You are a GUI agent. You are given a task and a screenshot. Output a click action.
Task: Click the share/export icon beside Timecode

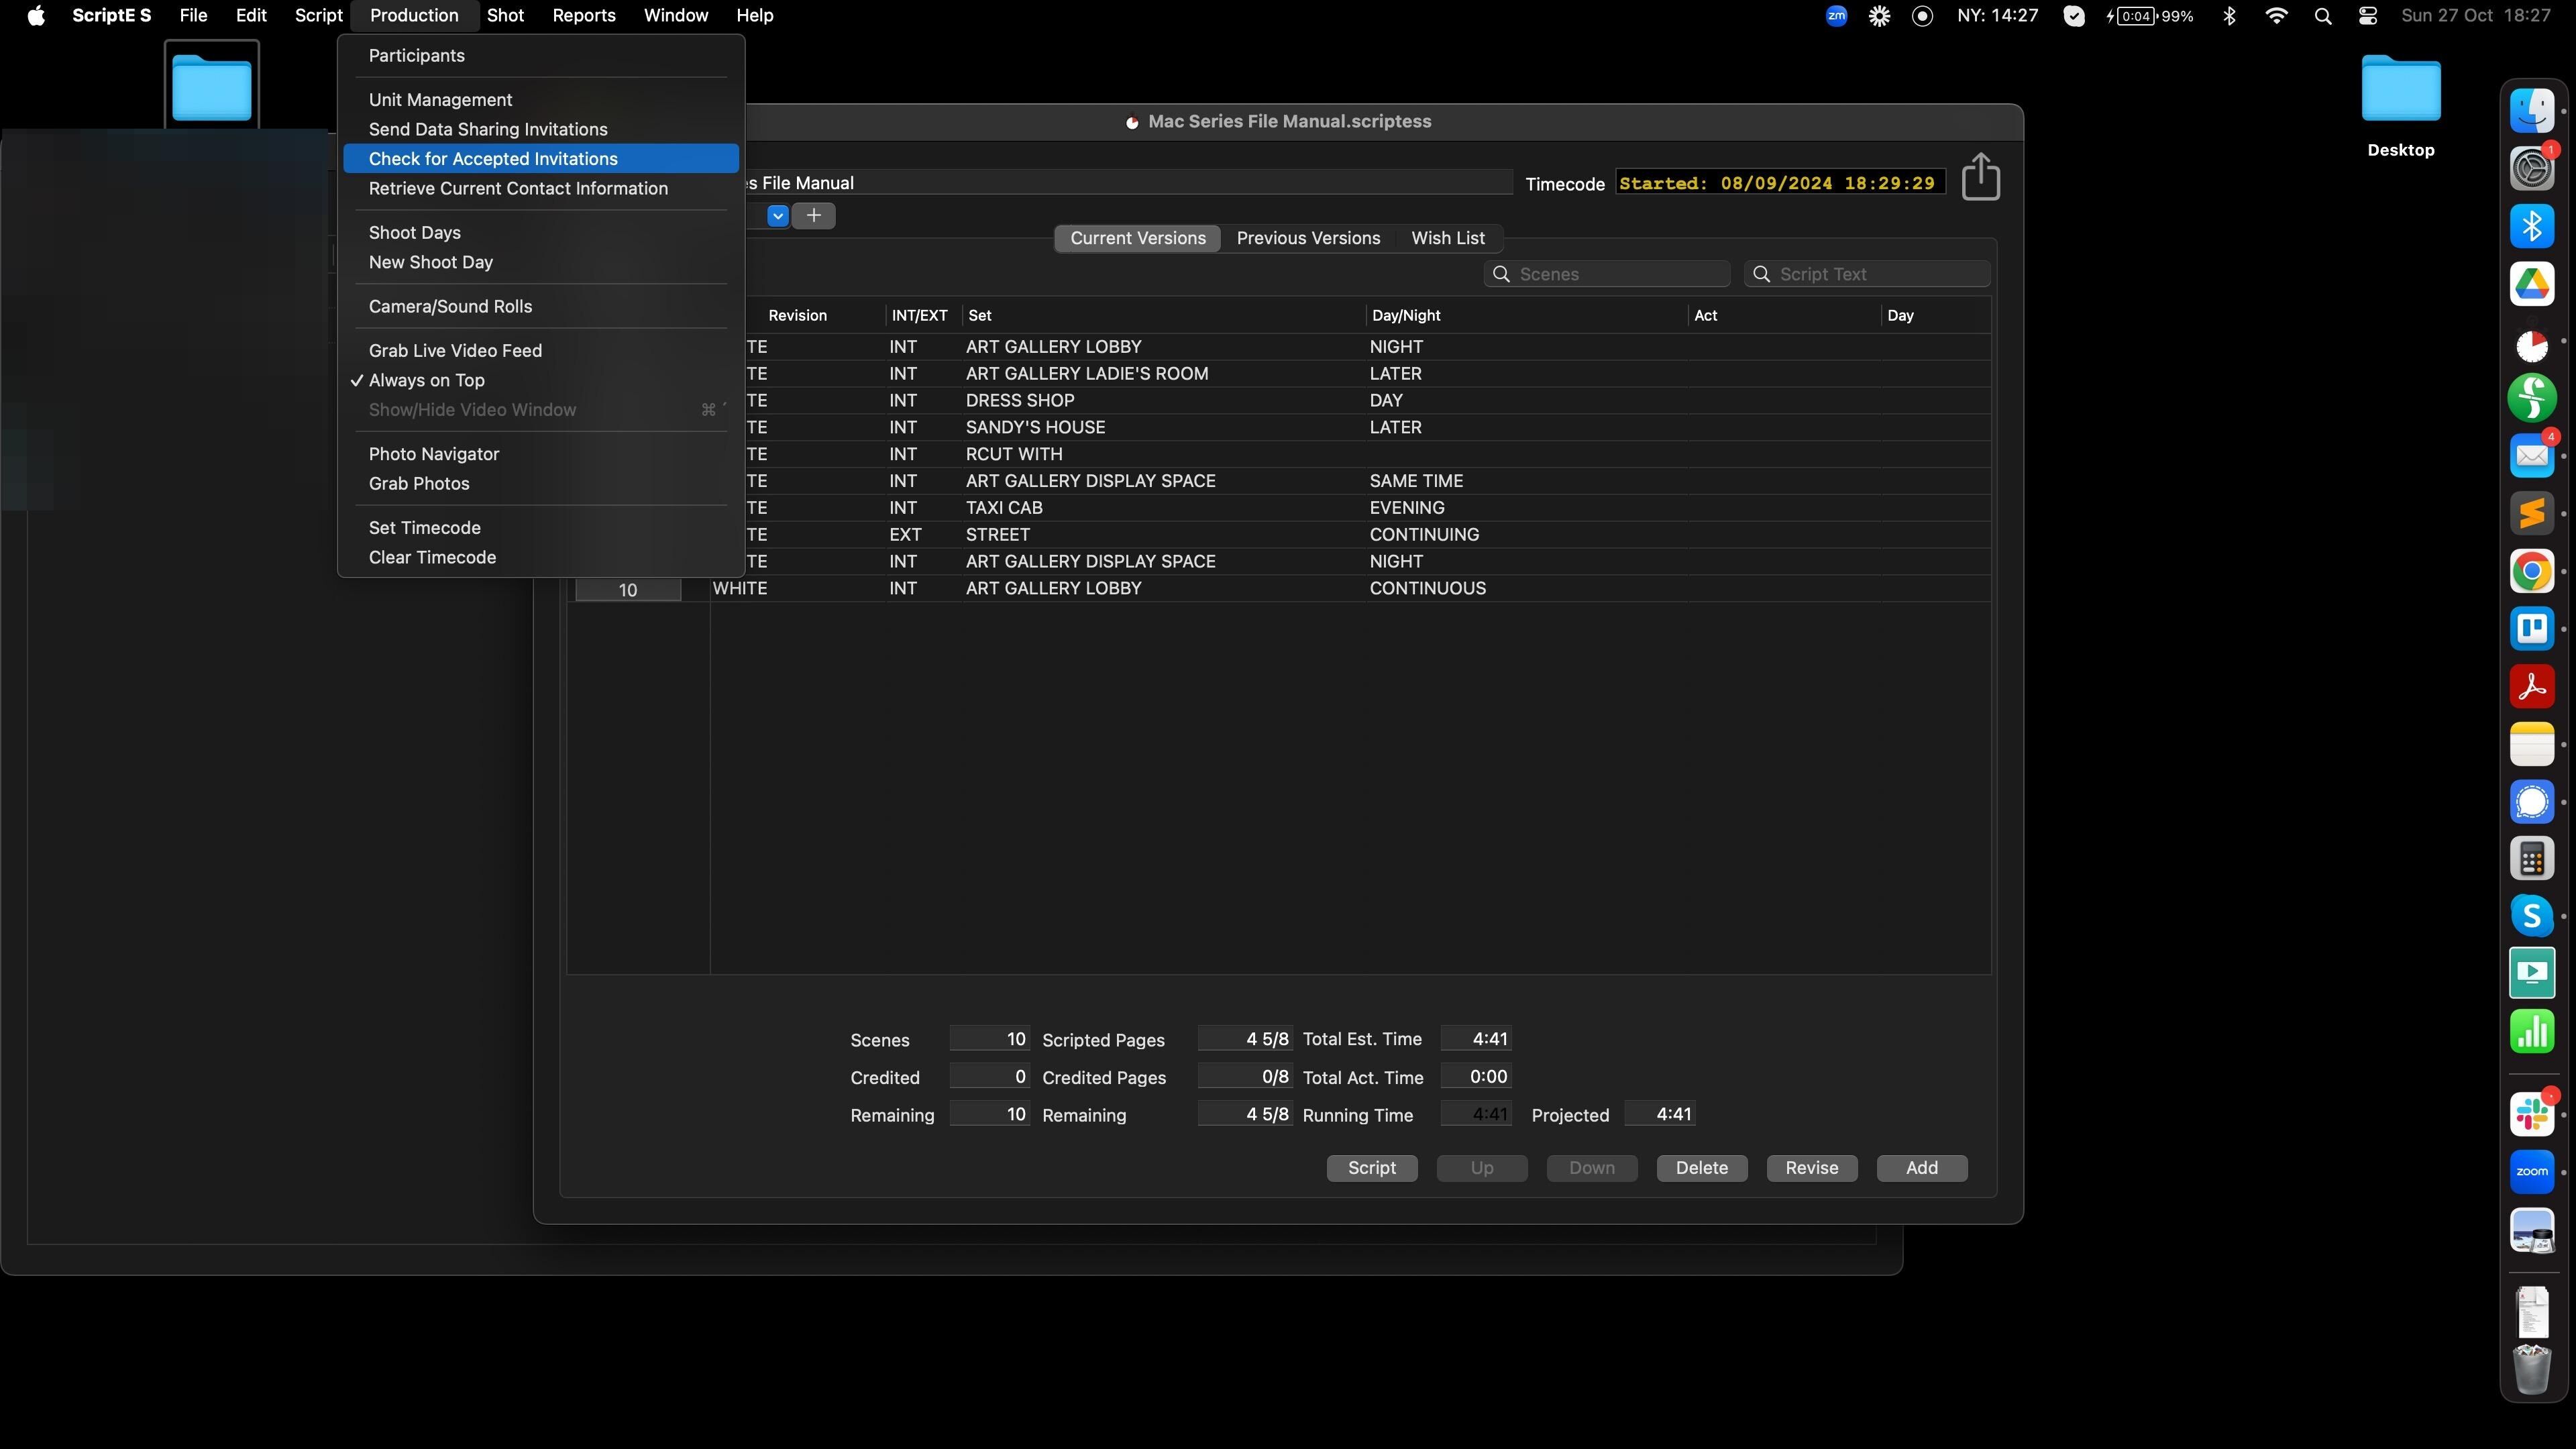click(x=1980, y=177)
